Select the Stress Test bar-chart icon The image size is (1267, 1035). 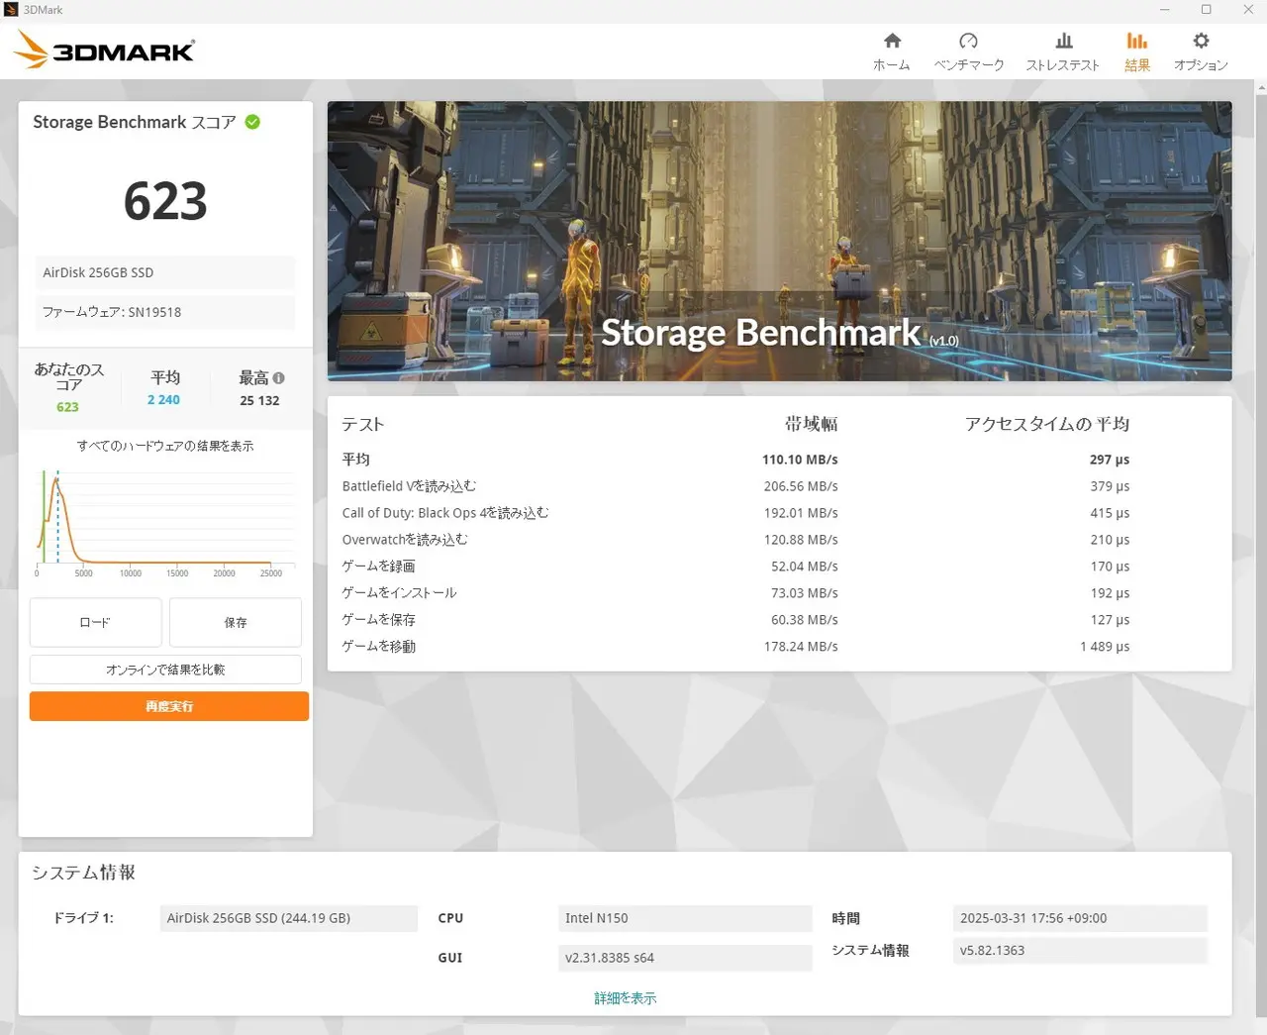pos(1063,41)
